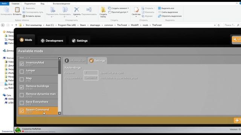The image size is (241, 135).
Task: Click Вырезать scissors in ribbon
Action: 29,8
